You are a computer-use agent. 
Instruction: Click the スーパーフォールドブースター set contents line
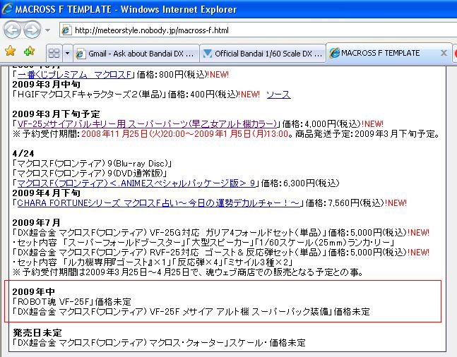click(x=203, y=242)
